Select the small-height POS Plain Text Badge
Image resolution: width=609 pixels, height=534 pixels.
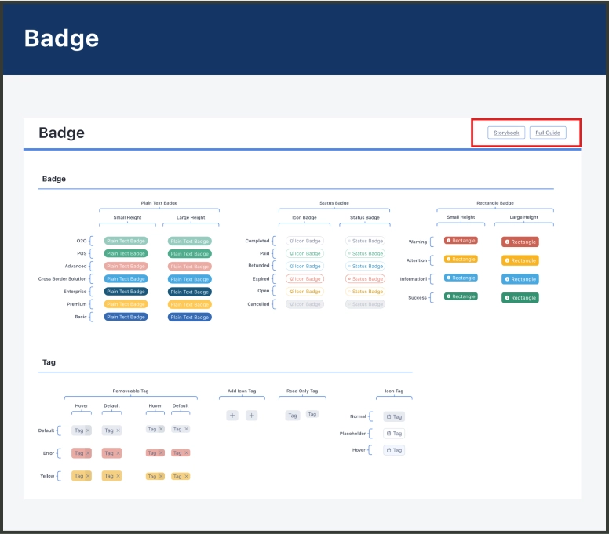pos(126,253)
